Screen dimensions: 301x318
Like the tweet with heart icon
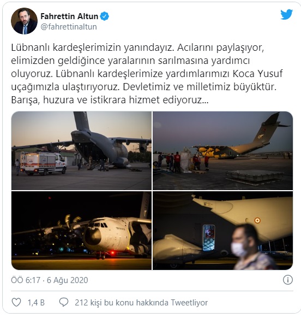tap(16, 302)
